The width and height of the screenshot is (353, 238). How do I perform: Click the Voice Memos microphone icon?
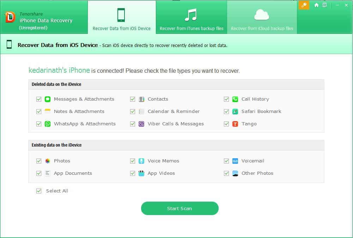click(141, 161)
